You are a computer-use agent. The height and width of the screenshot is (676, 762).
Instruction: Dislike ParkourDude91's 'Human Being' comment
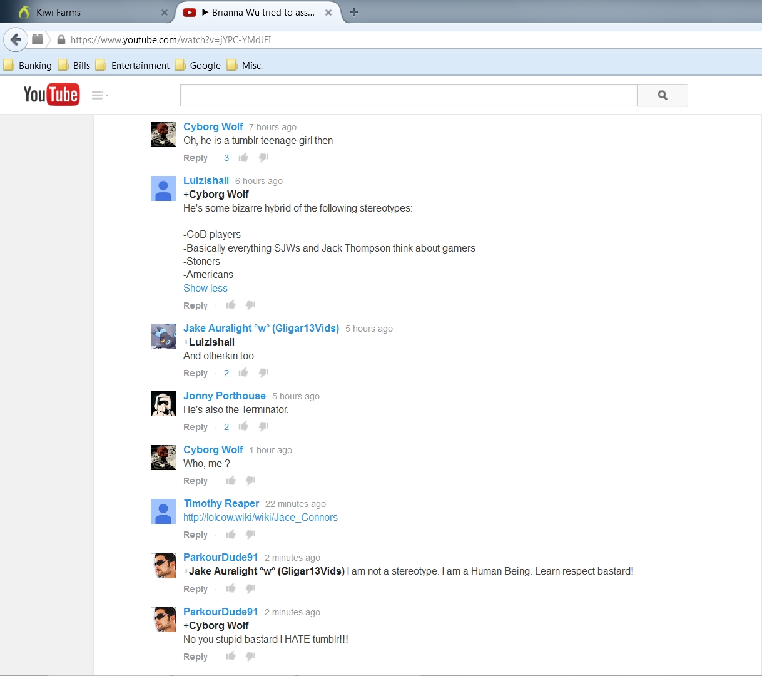coord(250,589)
